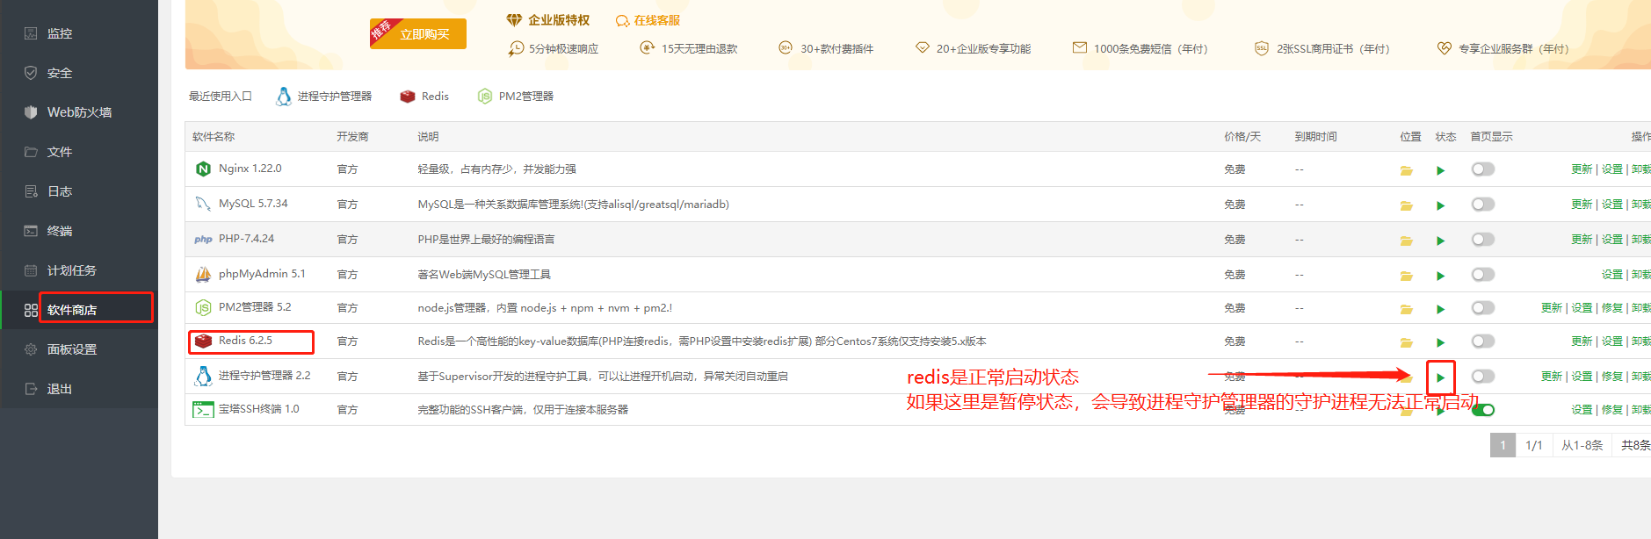This screenshot has width=1651, height=539.
Task: Open 进程守护管理器 from recent shortcuts
Action: click(x=324, y=97)
